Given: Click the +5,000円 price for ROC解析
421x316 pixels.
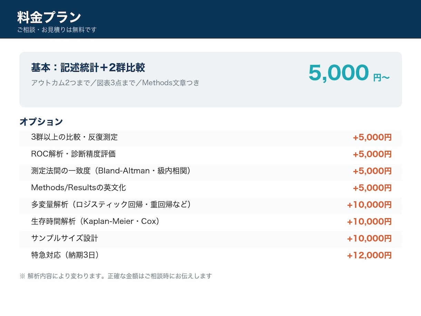Looking at the screenshot, I should pos(372,154).
